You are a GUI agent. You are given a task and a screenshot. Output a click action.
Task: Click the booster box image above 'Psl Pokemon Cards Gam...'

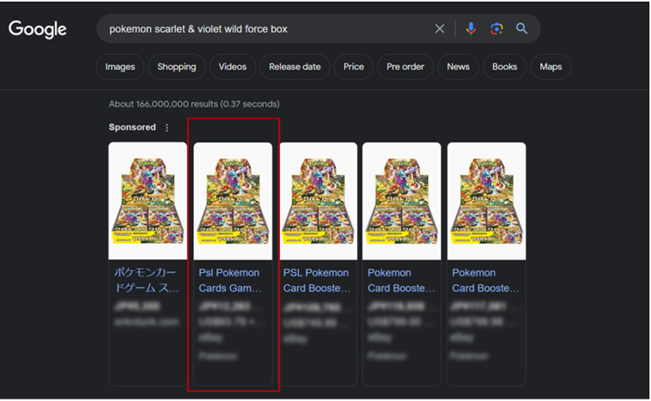[x=233, y=201]
